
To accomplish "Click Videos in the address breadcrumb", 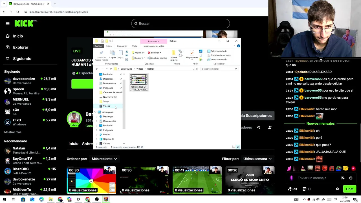I will pos(140,69).
